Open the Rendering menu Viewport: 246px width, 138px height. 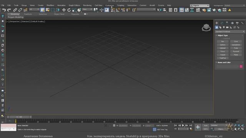coord(87,5)
